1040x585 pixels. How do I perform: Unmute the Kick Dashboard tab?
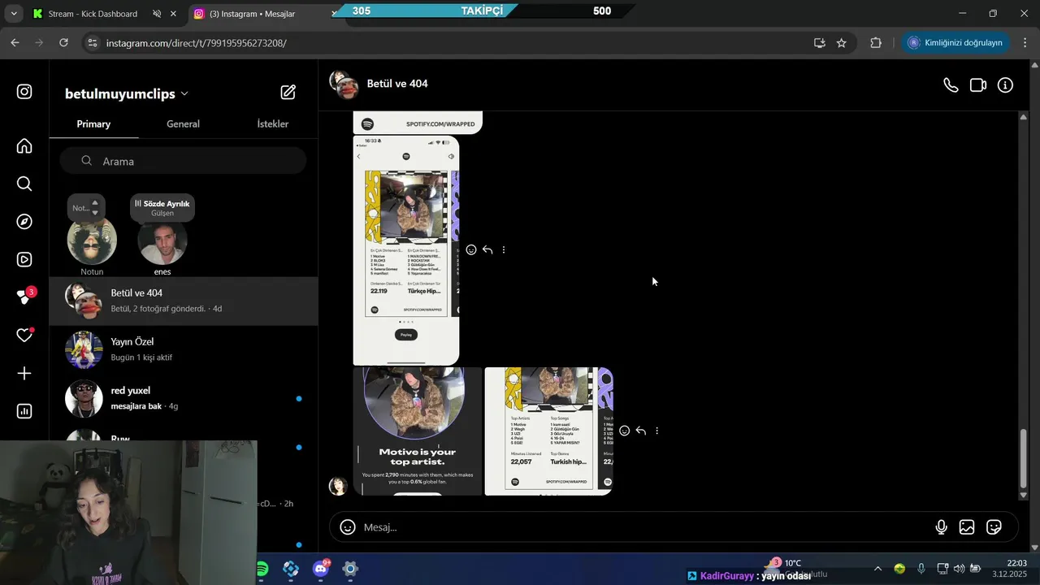[157, 14]
